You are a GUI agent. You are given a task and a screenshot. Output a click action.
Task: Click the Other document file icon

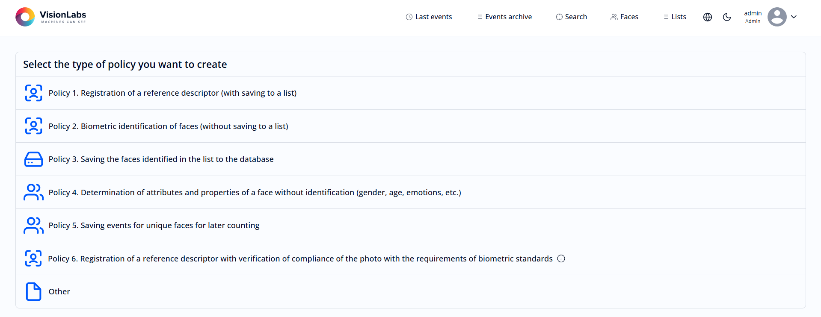tap(33, 292)
